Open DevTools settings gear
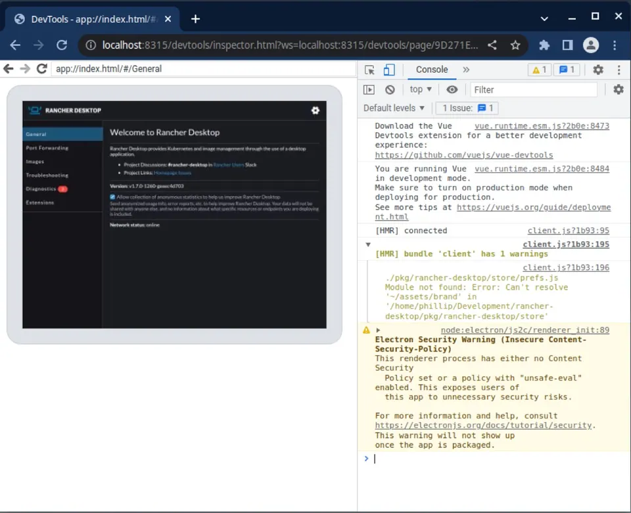This screenshot has width=631, height=513. click(x=598, y=70)
